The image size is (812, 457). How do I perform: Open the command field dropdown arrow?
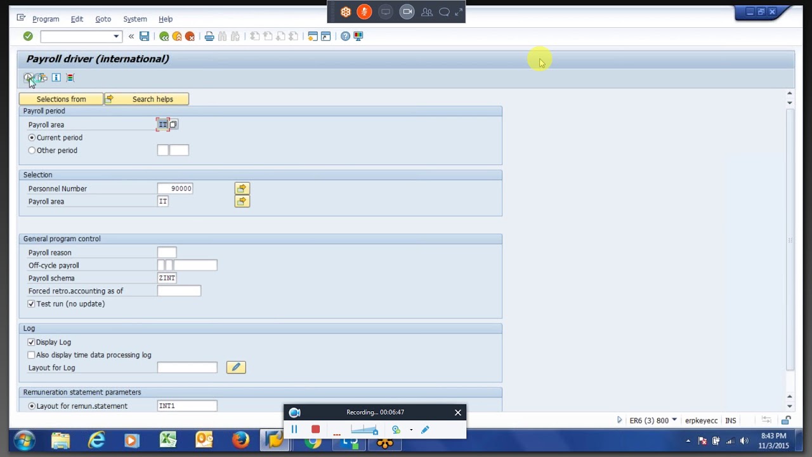tap(116, 36)
